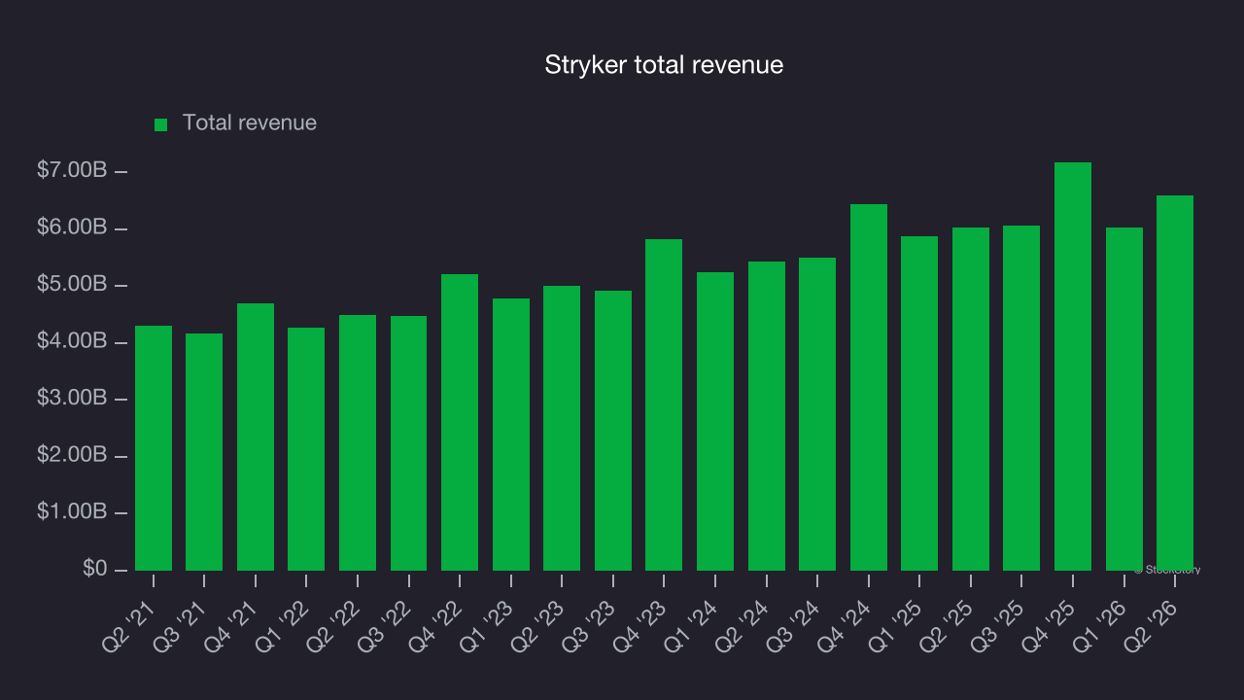This screenshot has width=1244, height=700.
Task: Select the $6.00B y-axis label
Action: pyautogui.click(x=72, y=227)
